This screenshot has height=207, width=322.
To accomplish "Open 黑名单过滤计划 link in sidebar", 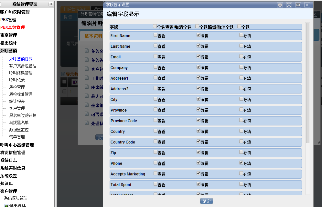I will [x=23, y=115].
